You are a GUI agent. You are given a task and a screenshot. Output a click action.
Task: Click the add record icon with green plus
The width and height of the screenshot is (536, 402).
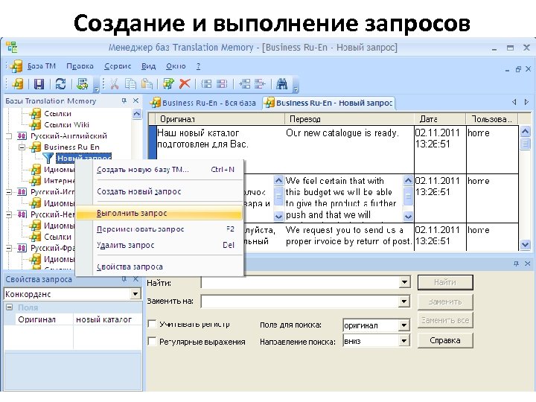click(168, 83)
